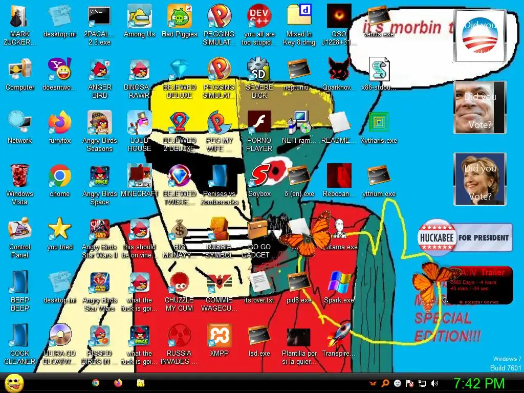The width and height of the screenshot is (524, 393).
Task: Open Angry Birds Star Wars II shortcut
Action: coord(100,237)
